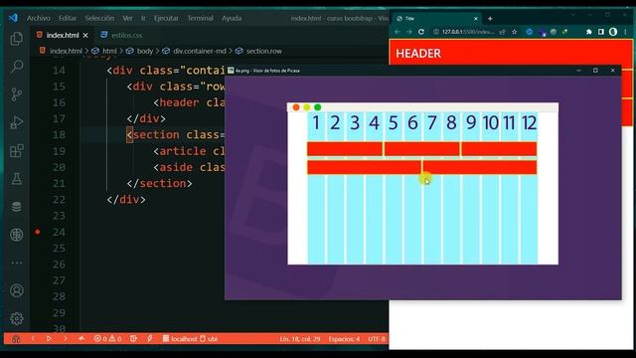Click Espacios: 4 indentation setting
This screenshot has height=358, width=636.
tap(344, 338)
